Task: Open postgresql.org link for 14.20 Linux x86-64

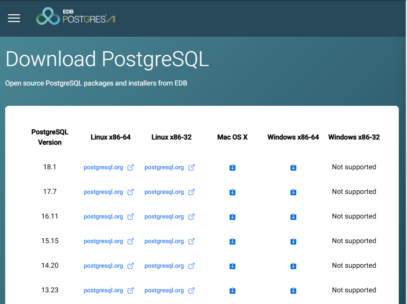Action: pyautogui.click(x=108, y=266)
